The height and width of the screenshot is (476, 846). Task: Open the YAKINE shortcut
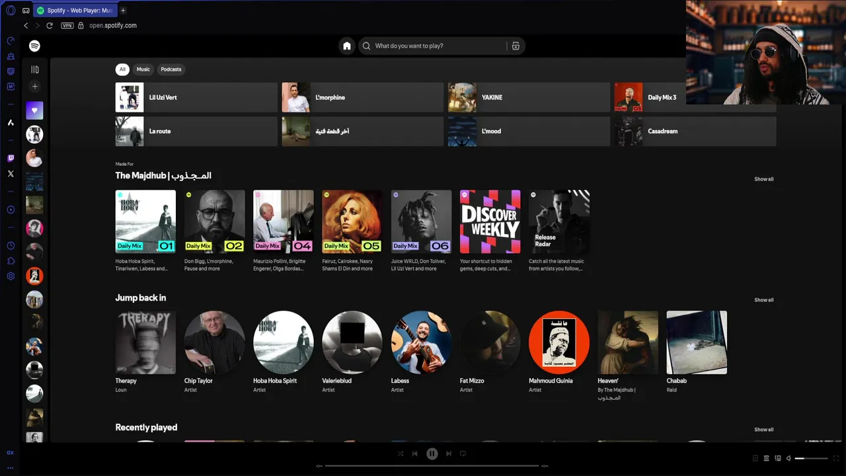tap(529, 97)
